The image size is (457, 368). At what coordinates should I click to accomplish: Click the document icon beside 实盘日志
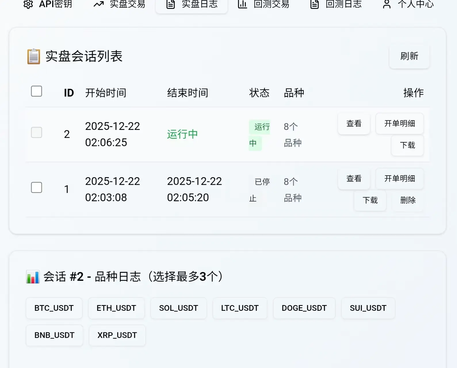tap(171, 4)
